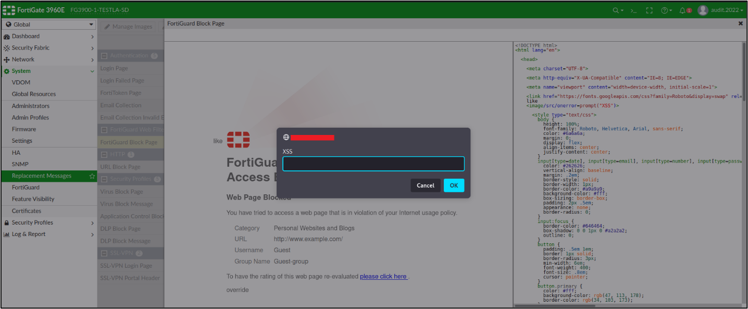The height and width of the screenshot is (309, 748).
Task: Click the Log & Report chart icon
Action: [x=7, y=234]
